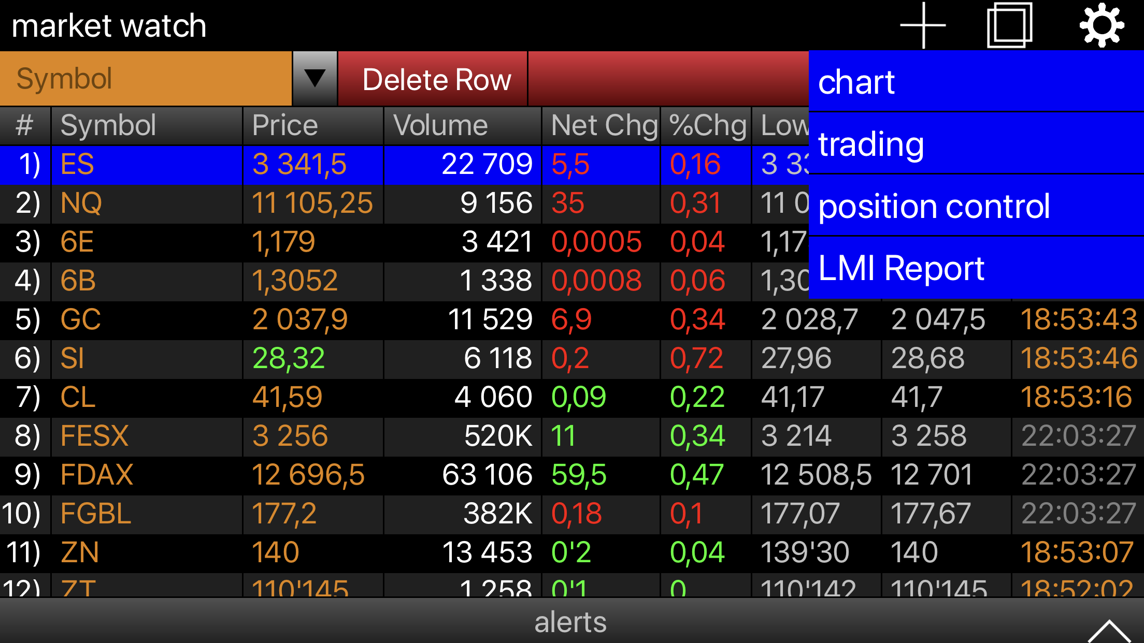Expand the alerts panel chevron
Screen dimensions: 1144x643
[1109, 631]
